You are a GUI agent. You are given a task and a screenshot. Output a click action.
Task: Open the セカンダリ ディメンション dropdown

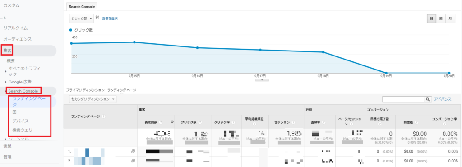click(x=93, y=99)
